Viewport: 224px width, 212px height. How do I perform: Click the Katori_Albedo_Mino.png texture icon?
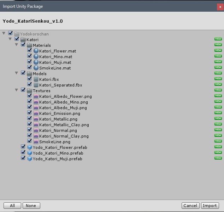36,102
